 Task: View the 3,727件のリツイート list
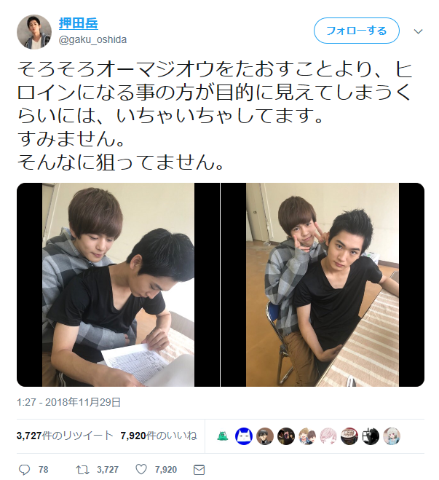click(x=65, y=436)
